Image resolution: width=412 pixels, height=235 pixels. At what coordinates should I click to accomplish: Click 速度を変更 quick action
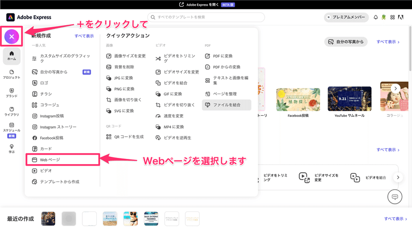point(169,116)
